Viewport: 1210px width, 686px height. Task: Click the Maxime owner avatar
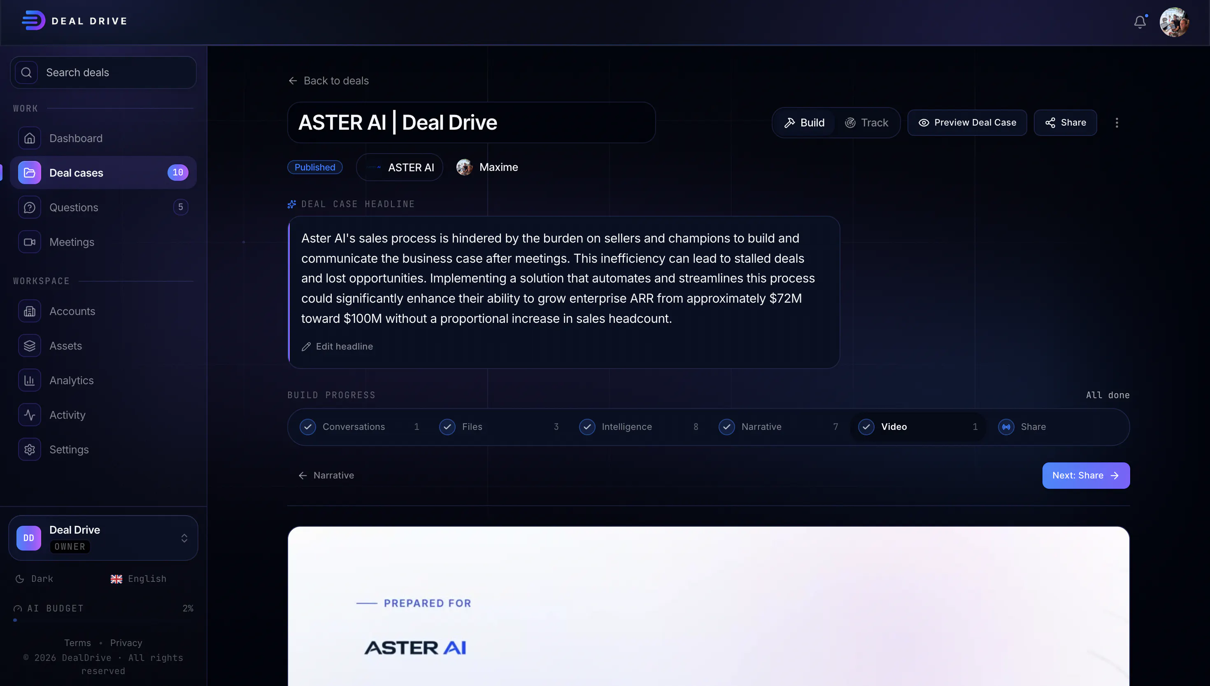point(464,167)
